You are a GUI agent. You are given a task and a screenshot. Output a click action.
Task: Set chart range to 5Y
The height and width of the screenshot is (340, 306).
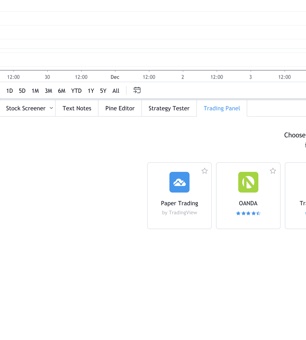[x=103, y=91]
